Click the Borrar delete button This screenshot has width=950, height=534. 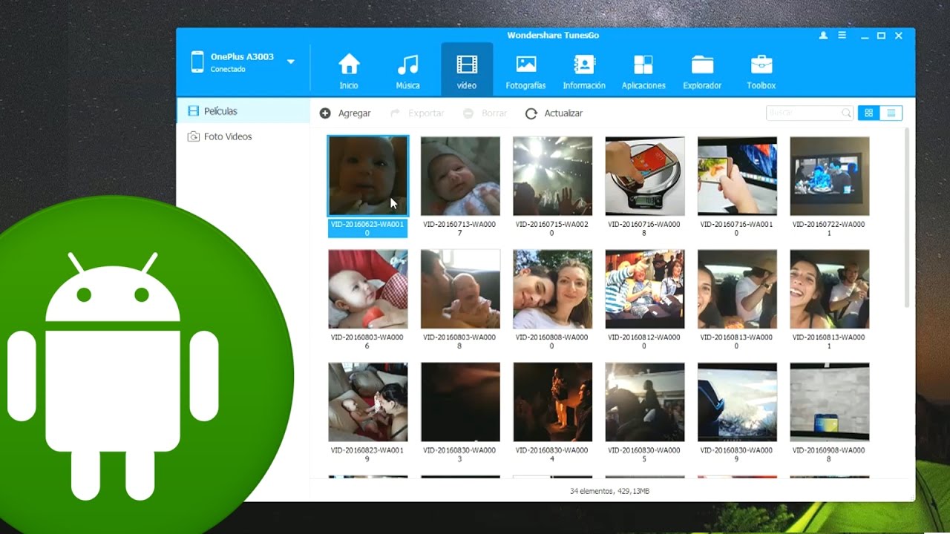click(x=485, y=113)
